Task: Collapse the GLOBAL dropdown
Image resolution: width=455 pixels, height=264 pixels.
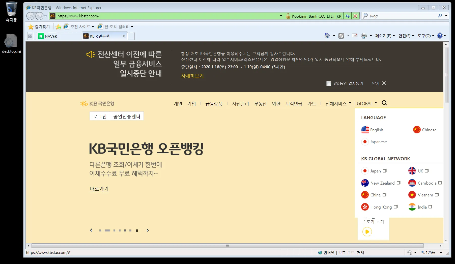Action: [x=367, y=104]
